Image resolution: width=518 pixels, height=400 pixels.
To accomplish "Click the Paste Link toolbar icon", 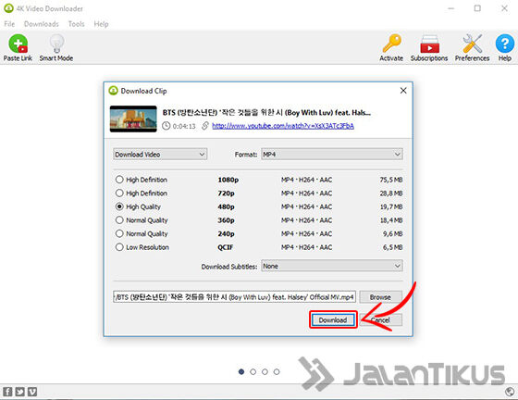I will [x=18, y=44].
